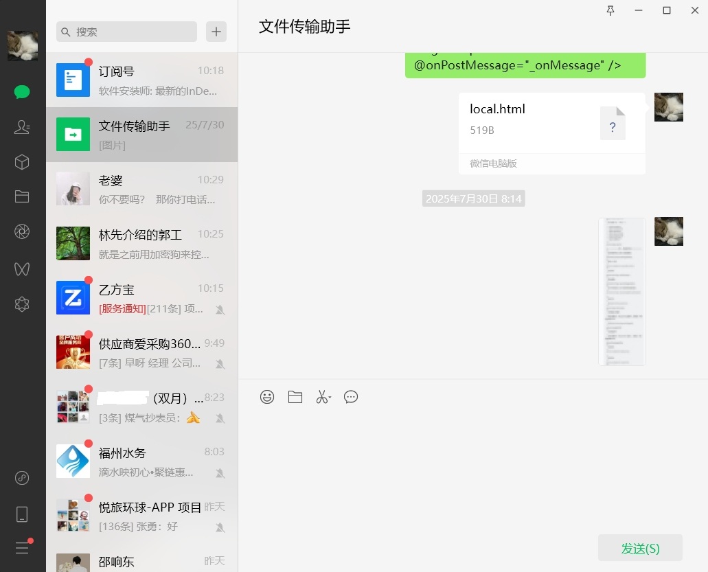The height and width of the screenshot is (572, 708).
Task: Open the Search hexagon icon in the sidebar
Action: [22, 304]
